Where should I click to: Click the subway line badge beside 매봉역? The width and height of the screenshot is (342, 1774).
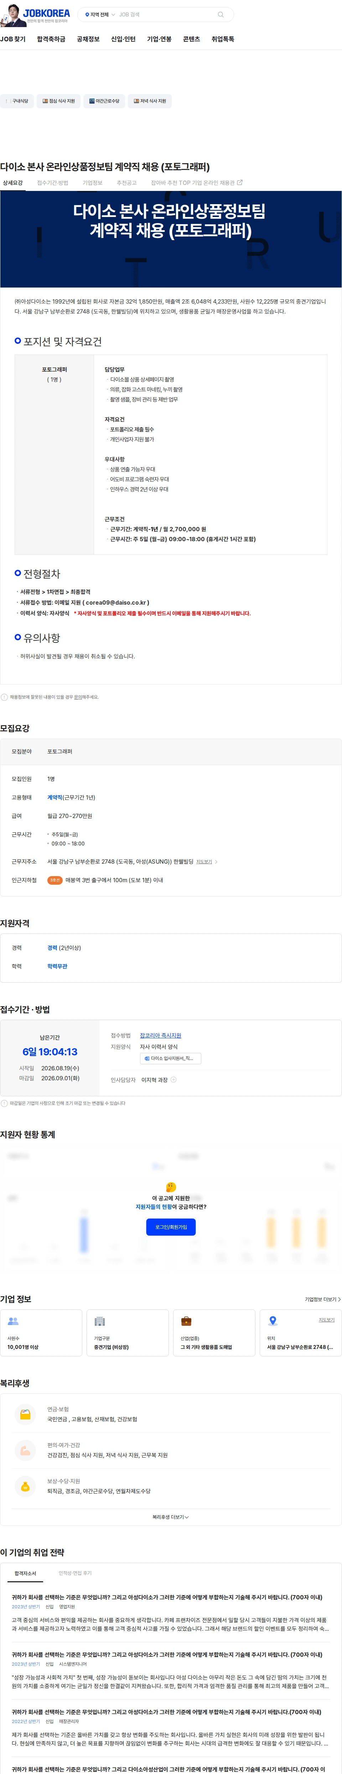[x=55, y=880]
